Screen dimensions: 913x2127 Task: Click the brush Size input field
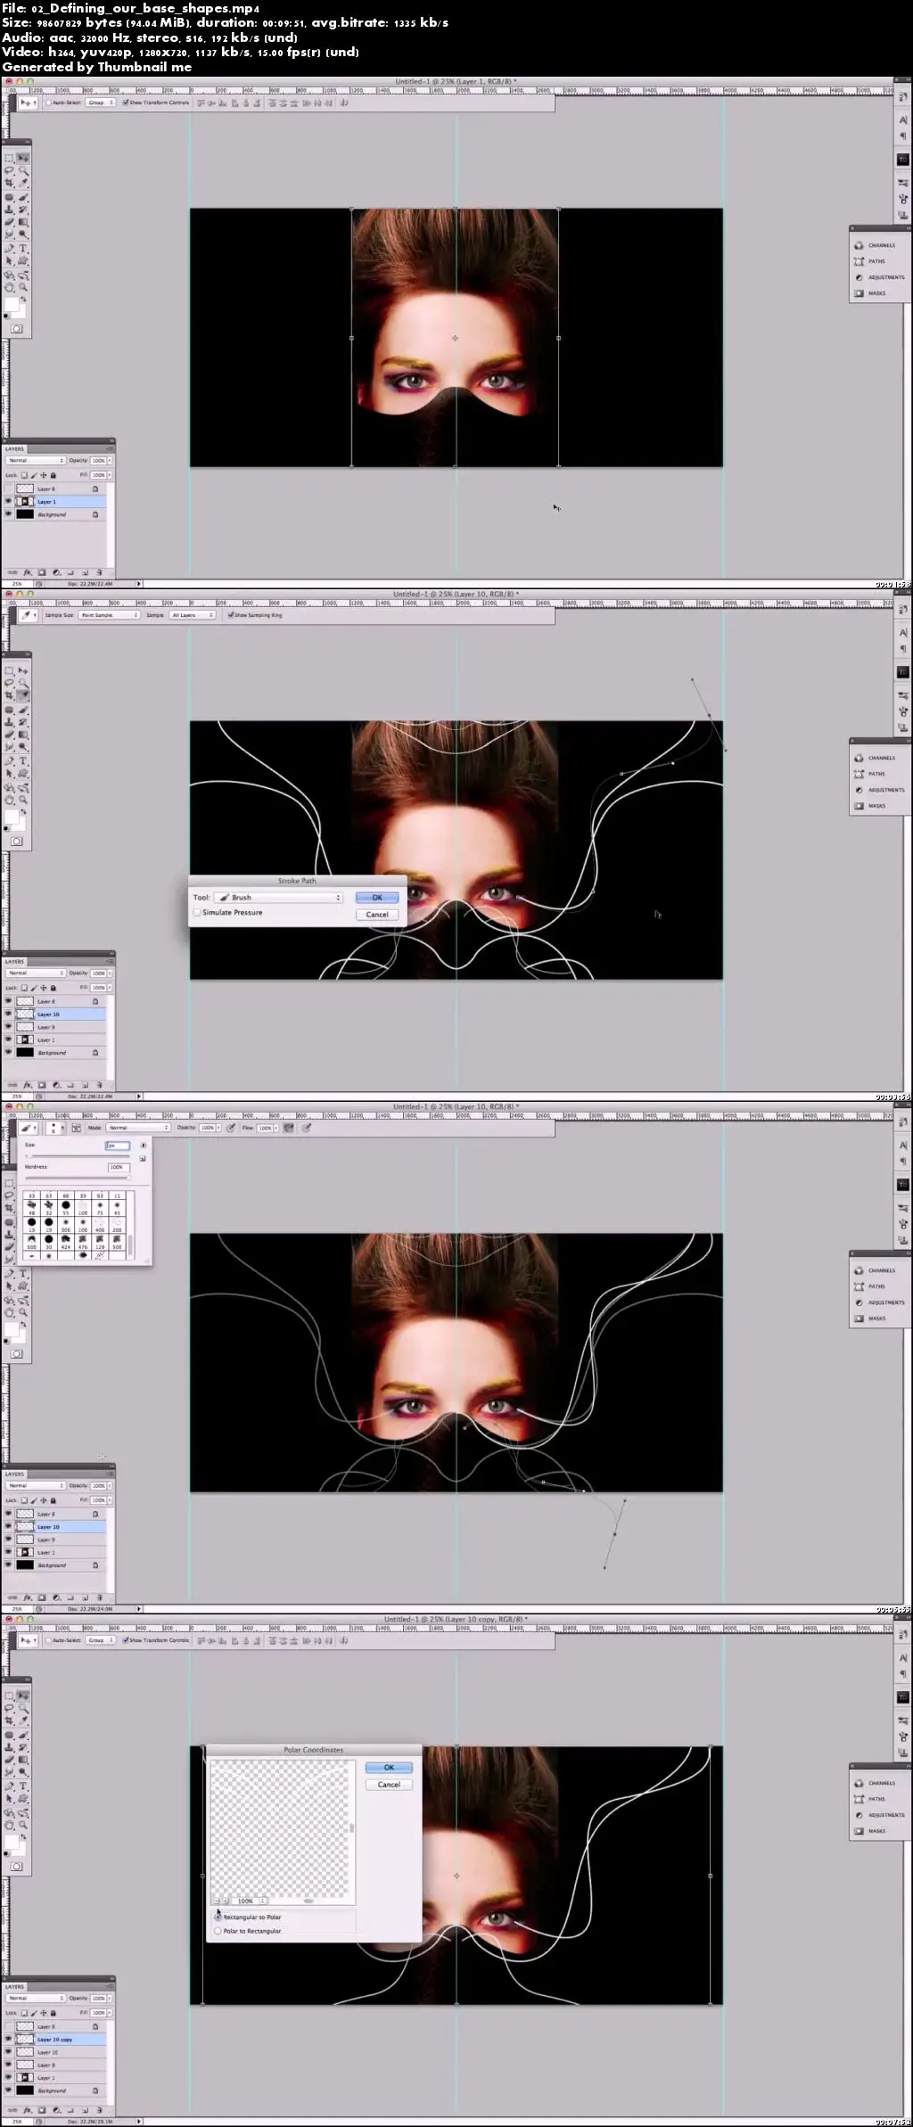tap(117, 1146)
